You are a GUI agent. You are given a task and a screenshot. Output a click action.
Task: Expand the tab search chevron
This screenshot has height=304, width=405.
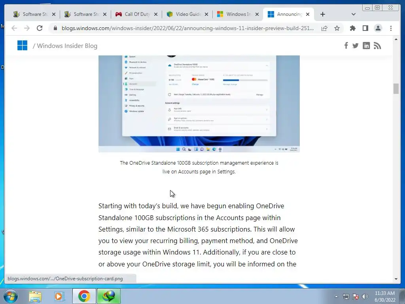pos(354,15)
